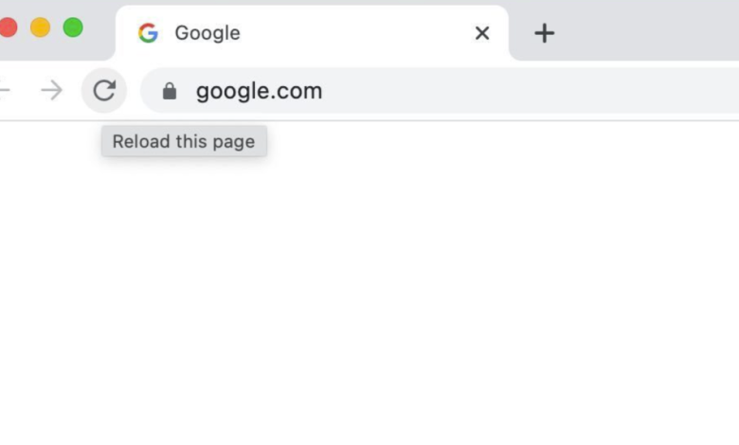
Task: Minimize the window using the yellow button
Action: pos(41,27)
